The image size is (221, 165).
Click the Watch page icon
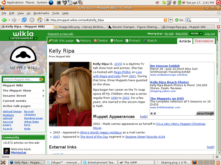[x=145, y=41]
